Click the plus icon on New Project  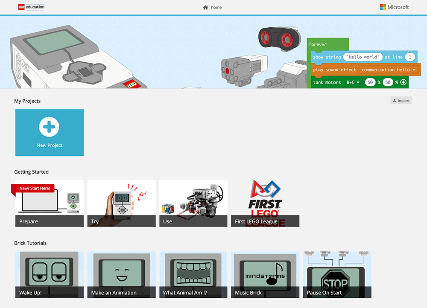[49, 127]
